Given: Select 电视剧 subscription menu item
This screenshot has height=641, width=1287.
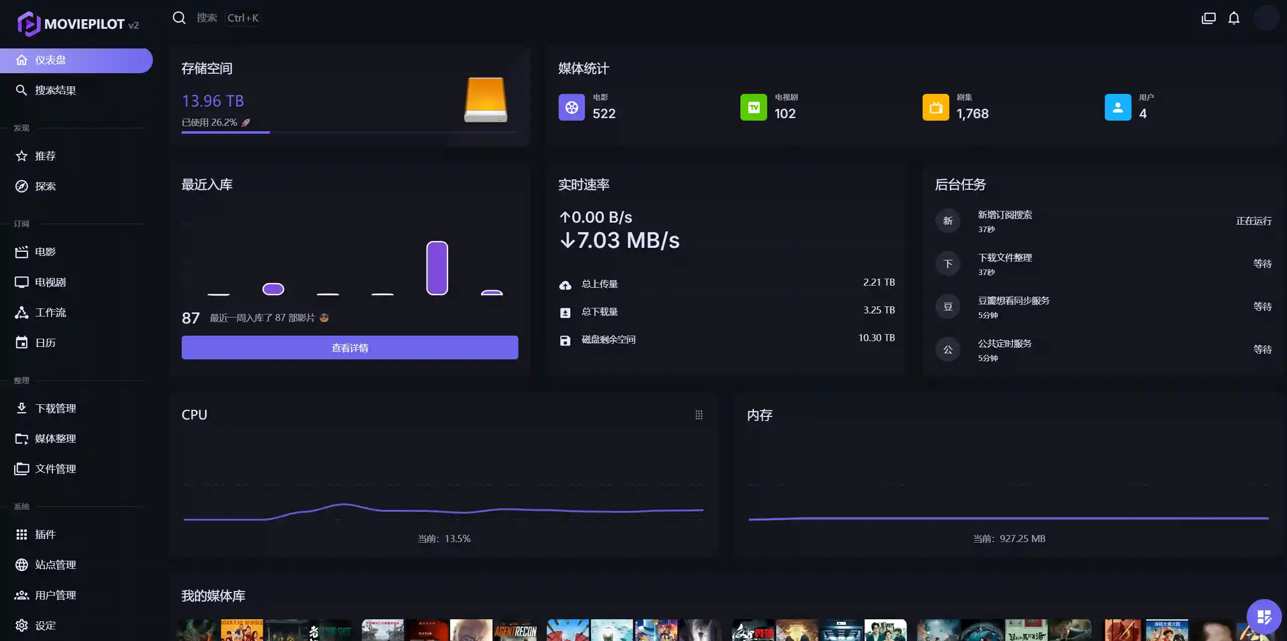Looking at the screenshot, I should point(50,282).
